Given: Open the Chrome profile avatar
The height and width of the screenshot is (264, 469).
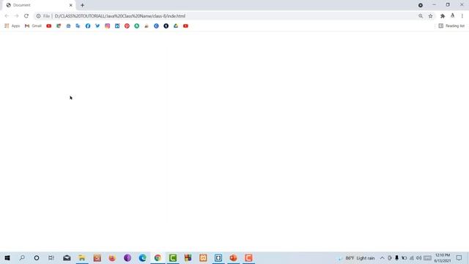Looking at the screenshot, I should click(453, 16).
